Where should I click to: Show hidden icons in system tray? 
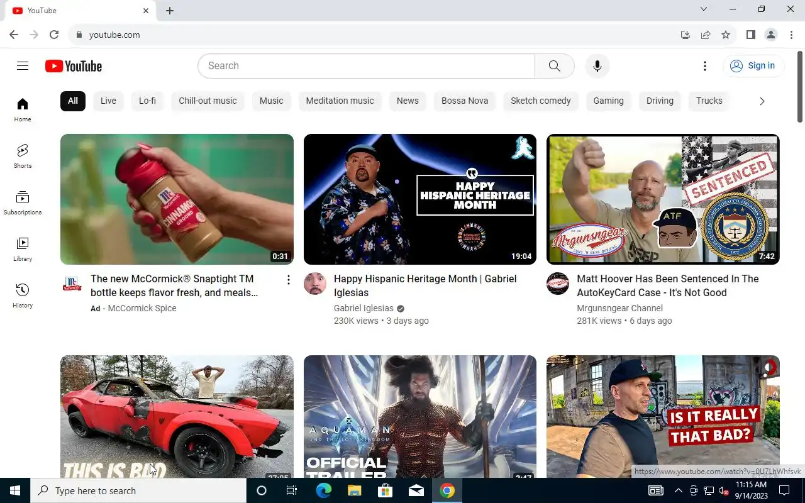[x=678, y=490]
